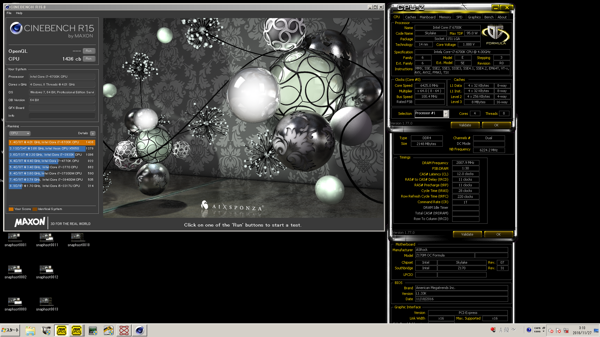Open Action Center flag tray icon

(558, 331)
